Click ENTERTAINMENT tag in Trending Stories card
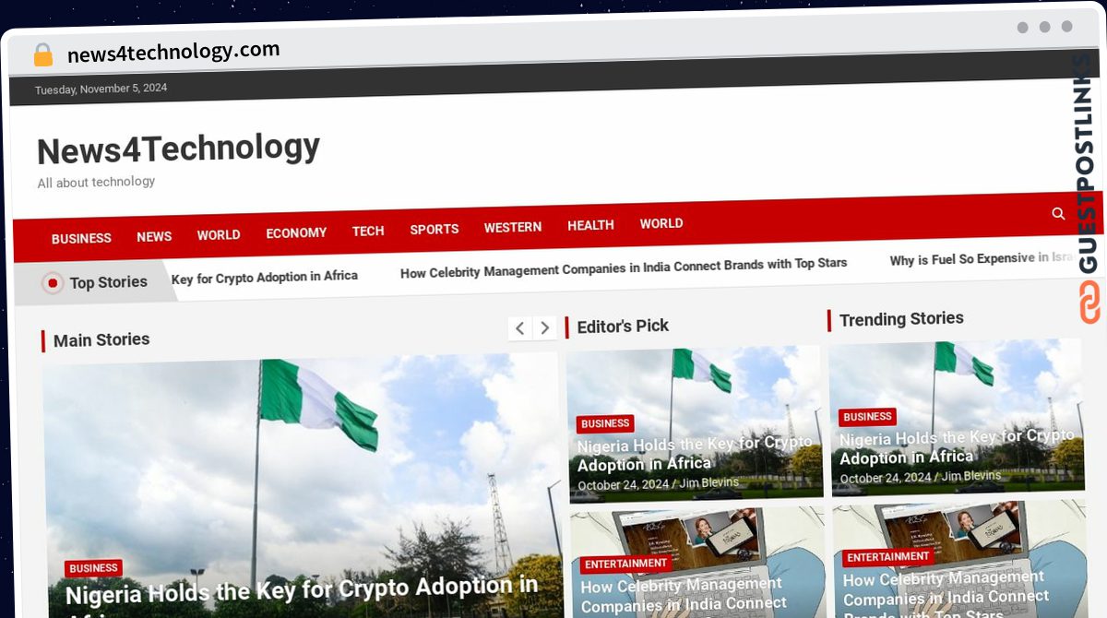The width and height of the screenshot is (1107, 618). [x=887, y=557]
